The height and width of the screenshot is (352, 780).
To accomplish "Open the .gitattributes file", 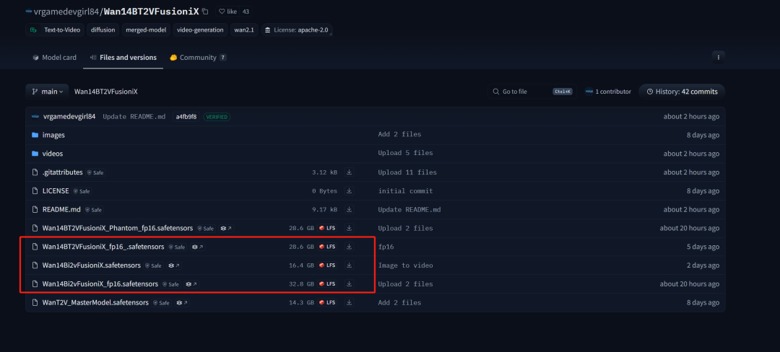I will (x=62, y=172).
